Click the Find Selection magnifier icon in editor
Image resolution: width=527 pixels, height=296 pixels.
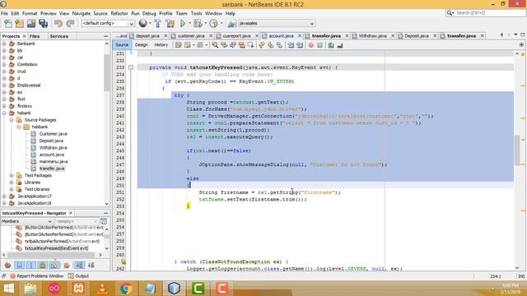[215, 45]
